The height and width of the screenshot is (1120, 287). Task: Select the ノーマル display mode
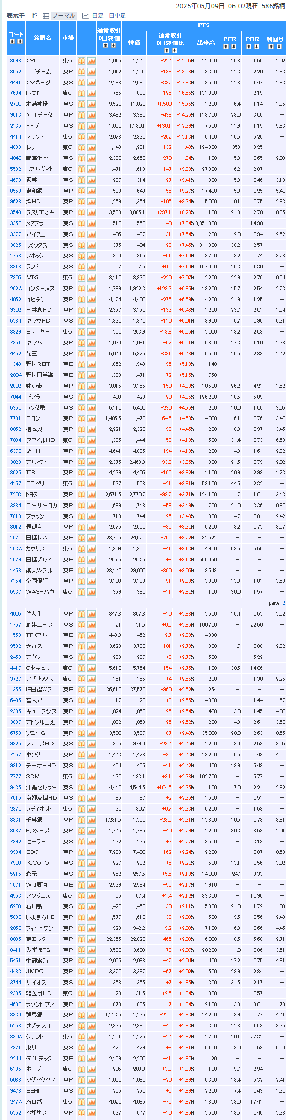[63, 16]
